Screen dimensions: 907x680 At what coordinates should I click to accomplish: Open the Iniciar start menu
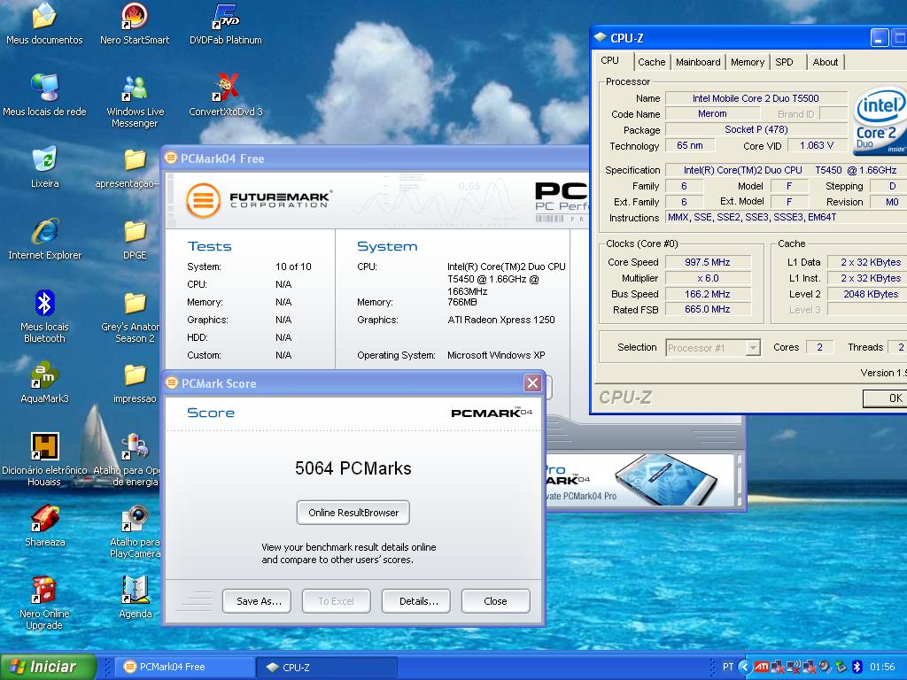pyautogui.click(x=48, y=667)
